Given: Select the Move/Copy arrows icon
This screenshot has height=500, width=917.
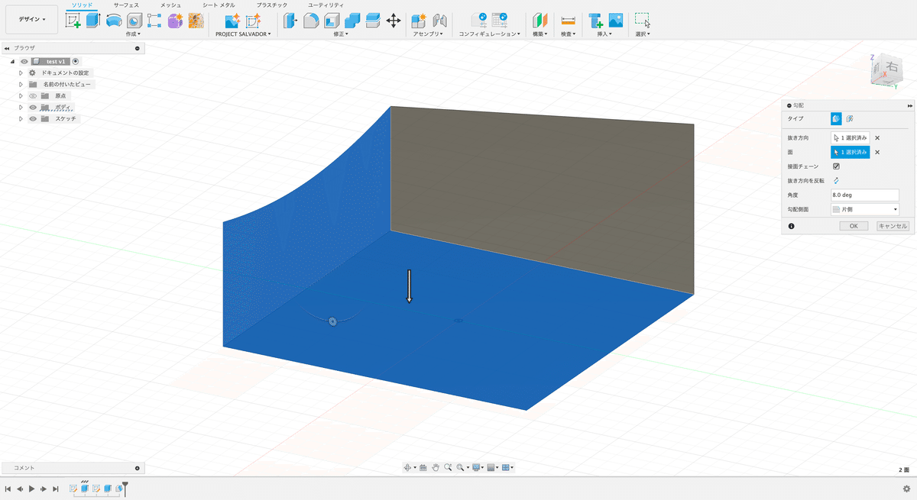Looking at the screenshot, I should [x=394, y=21].
